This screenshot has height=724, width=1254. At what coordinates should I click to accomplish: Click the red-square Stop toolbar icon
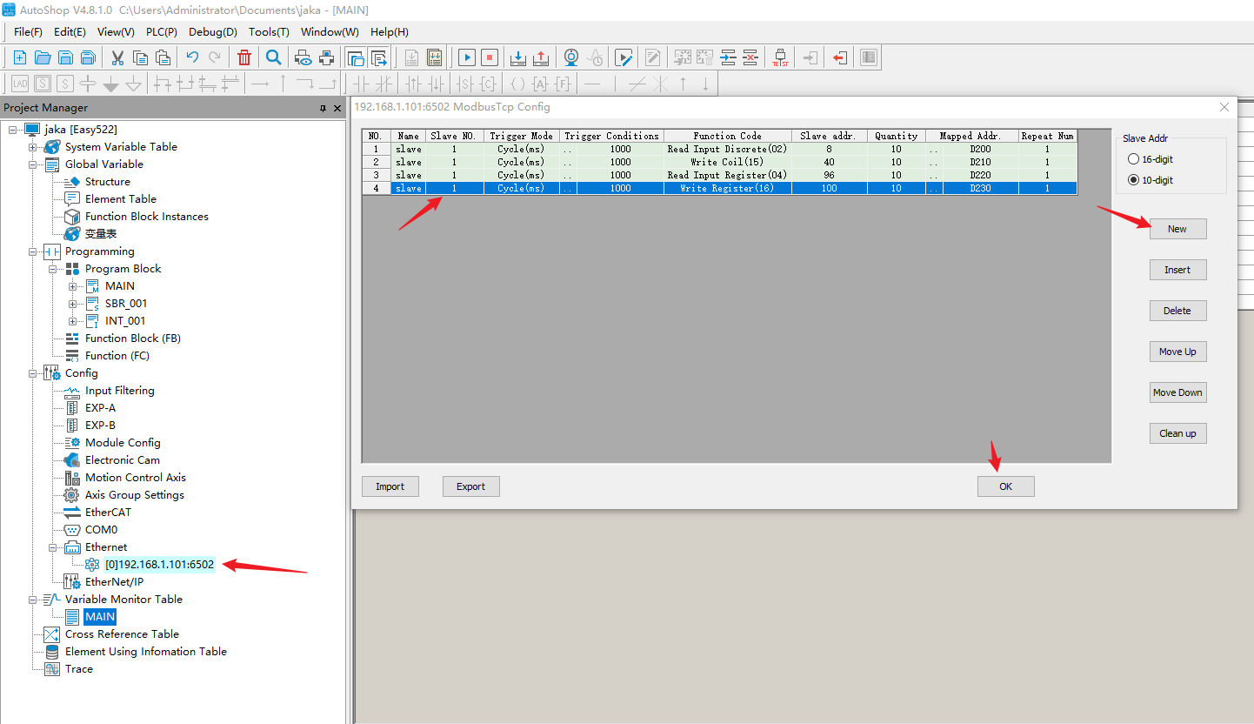coord(490,58)
